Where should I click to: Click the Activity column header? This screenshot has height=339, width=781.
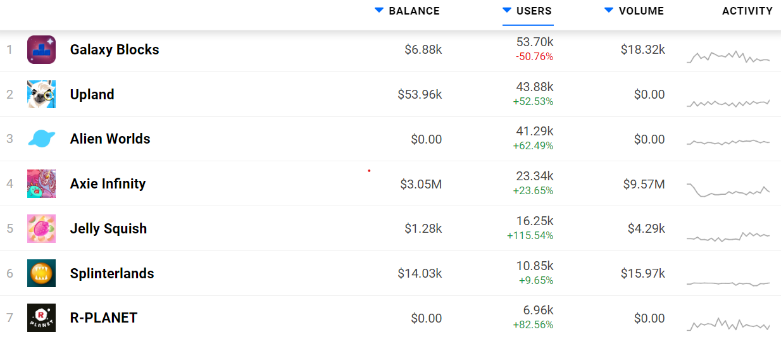pos(747,11)
